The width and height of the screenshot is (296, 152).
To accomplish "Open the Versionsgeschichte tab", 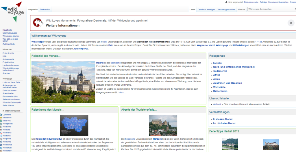I will pyautogui.click(x=226, y=9).
